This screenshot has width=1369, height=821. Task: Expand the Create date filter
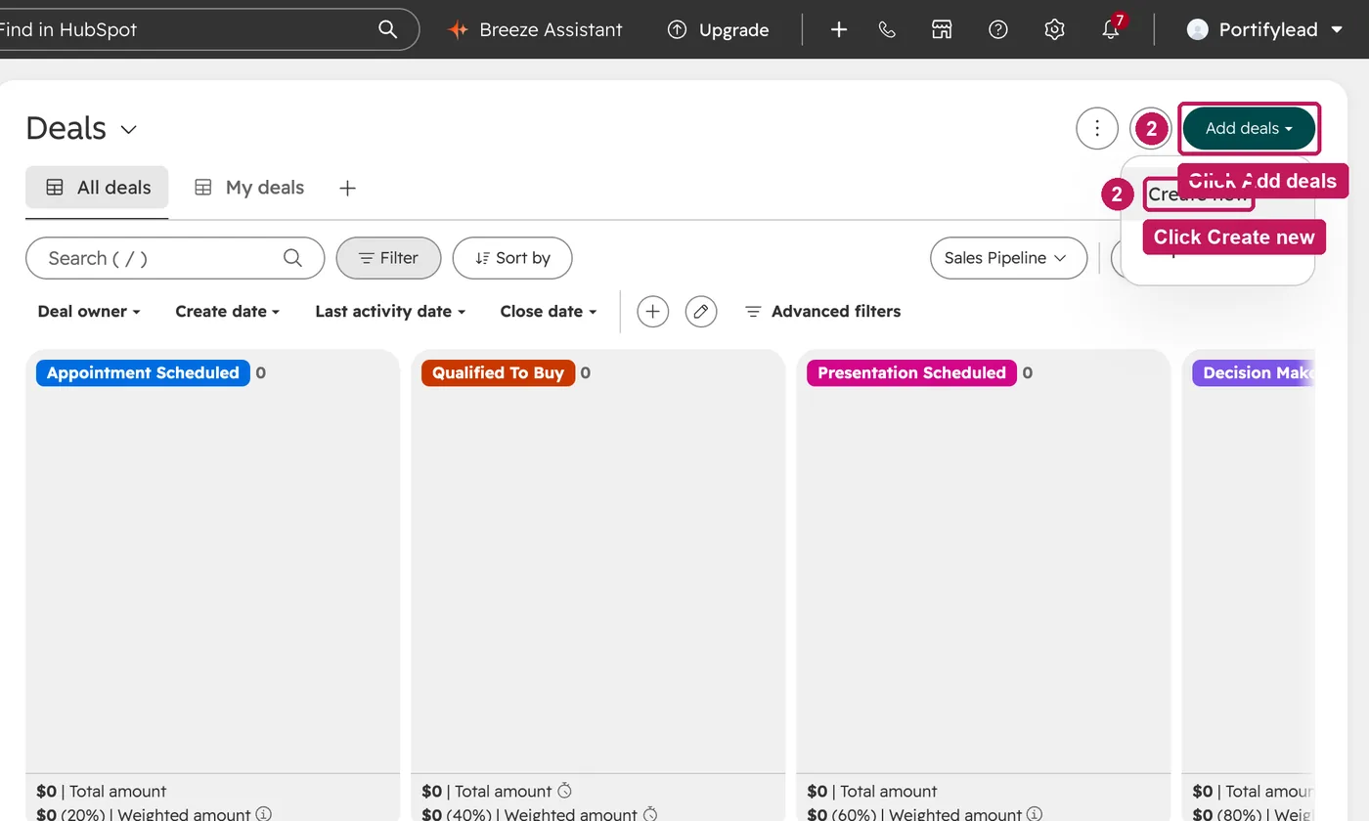click(228, 312)
